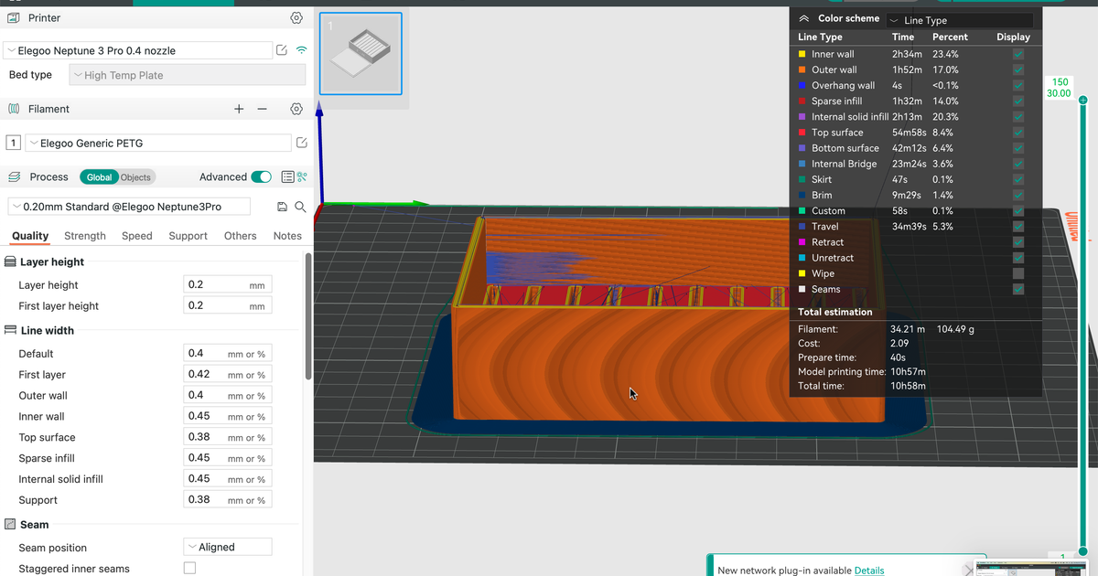Save the process preset
The image size is (1098, 576).
(283, 207)
